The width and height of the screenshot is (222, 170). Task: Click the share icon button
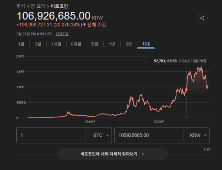coord(202,18)
